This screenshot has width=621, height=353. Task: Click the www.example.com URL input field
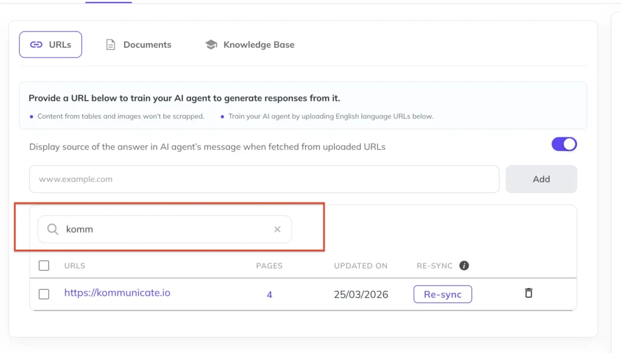[x=264, y=179]
